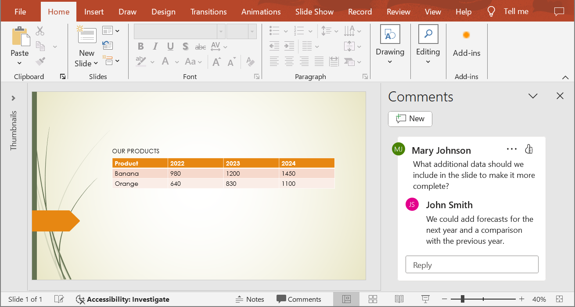The image size is (575, 307).
Task: Click the Cut icon in Clipboard group
Action: tap(40, 31)
